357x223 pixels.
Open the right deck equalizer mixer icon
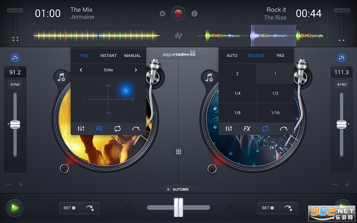point(229,129)
